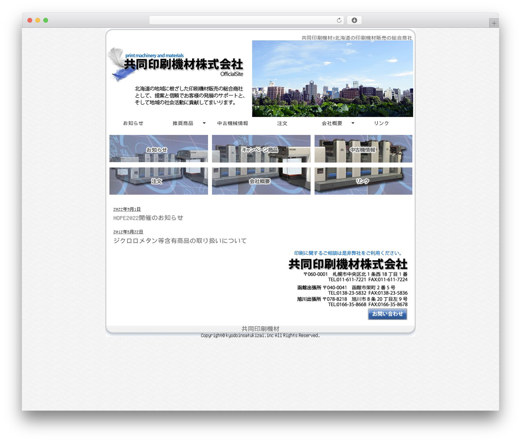Click the browser reload icon

[x=339, y=20]
